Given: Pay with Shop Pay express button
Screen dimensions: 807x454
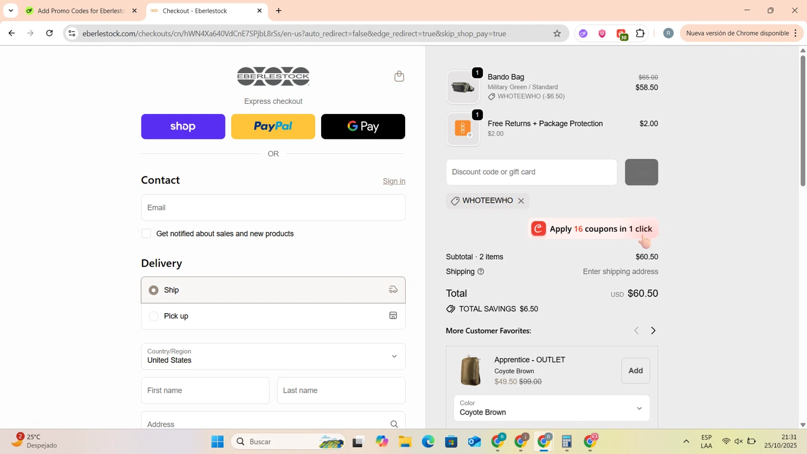Looking at the screenshot, I should [183, 126].
